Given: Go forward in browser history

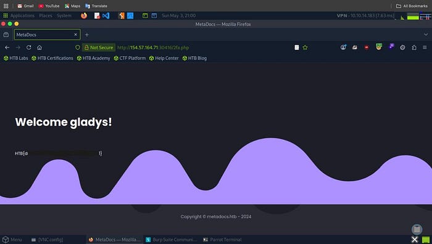Looking at the screenshot, I should (18, 47).
